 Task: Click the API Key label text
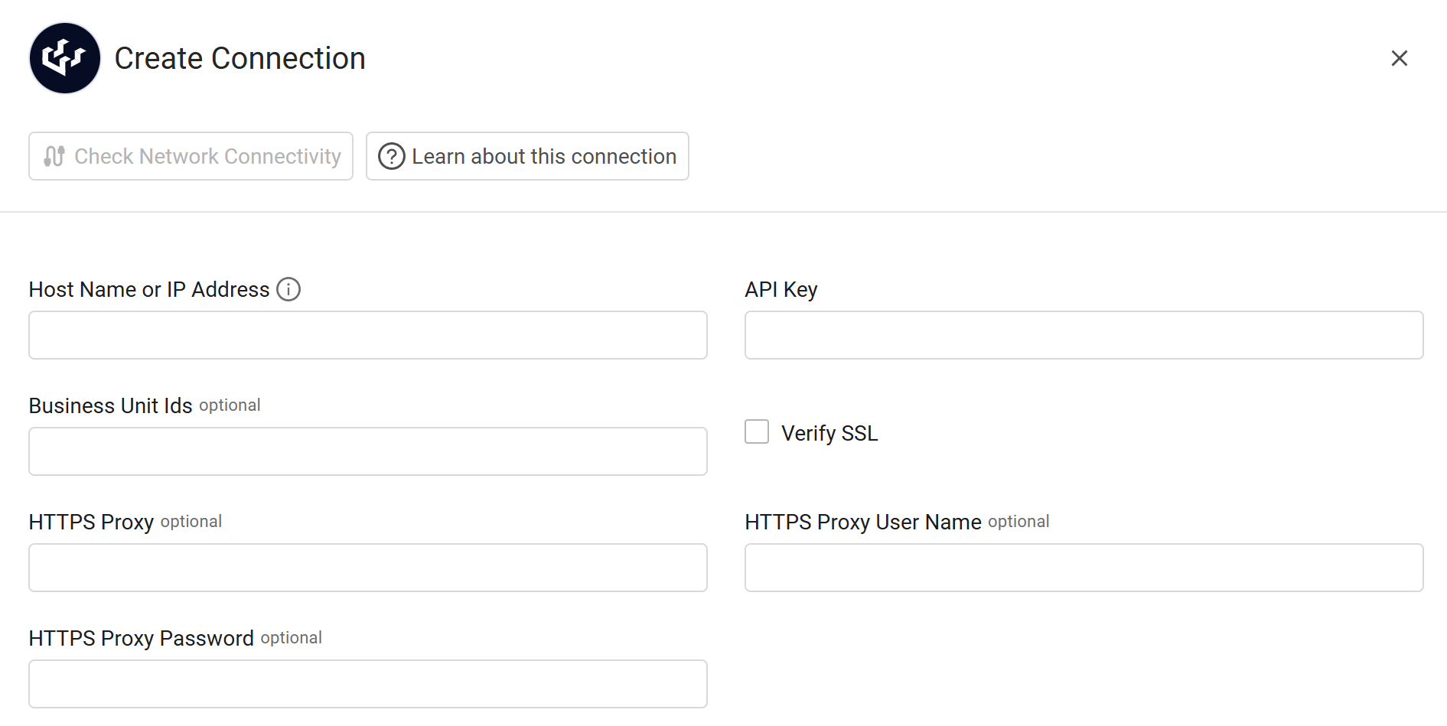click(781, 289)
